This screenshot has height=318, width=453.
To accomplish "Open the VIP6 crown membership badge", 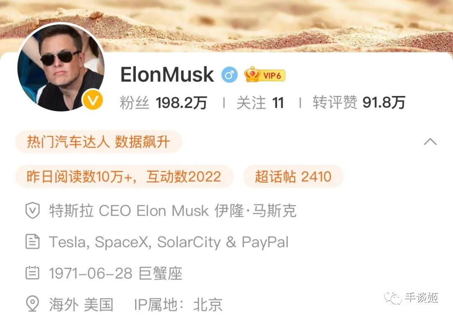I will [x=265, y=75].
